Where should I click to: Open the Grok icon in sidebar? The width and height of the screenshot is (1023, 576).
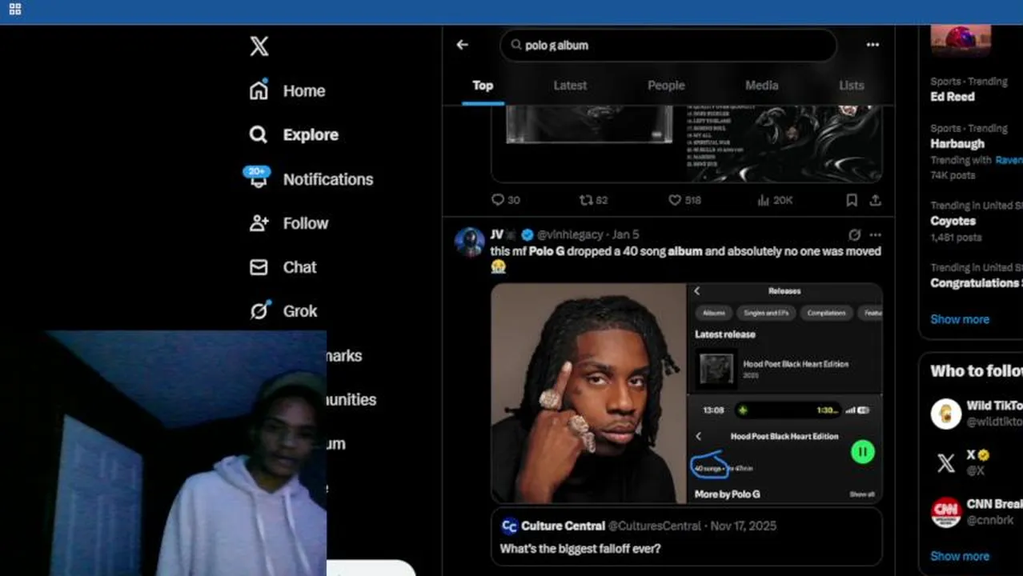(x=259, y=310)
